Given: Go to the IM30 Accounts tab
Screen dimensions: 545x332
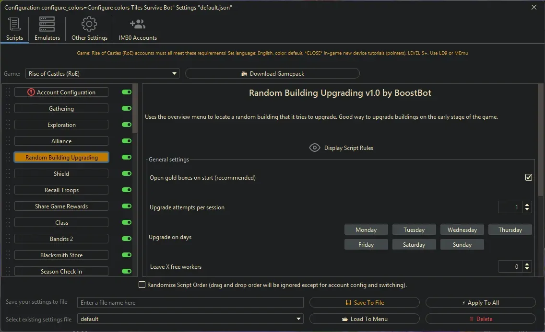Looking at the screenshot, I should [138, 29].
